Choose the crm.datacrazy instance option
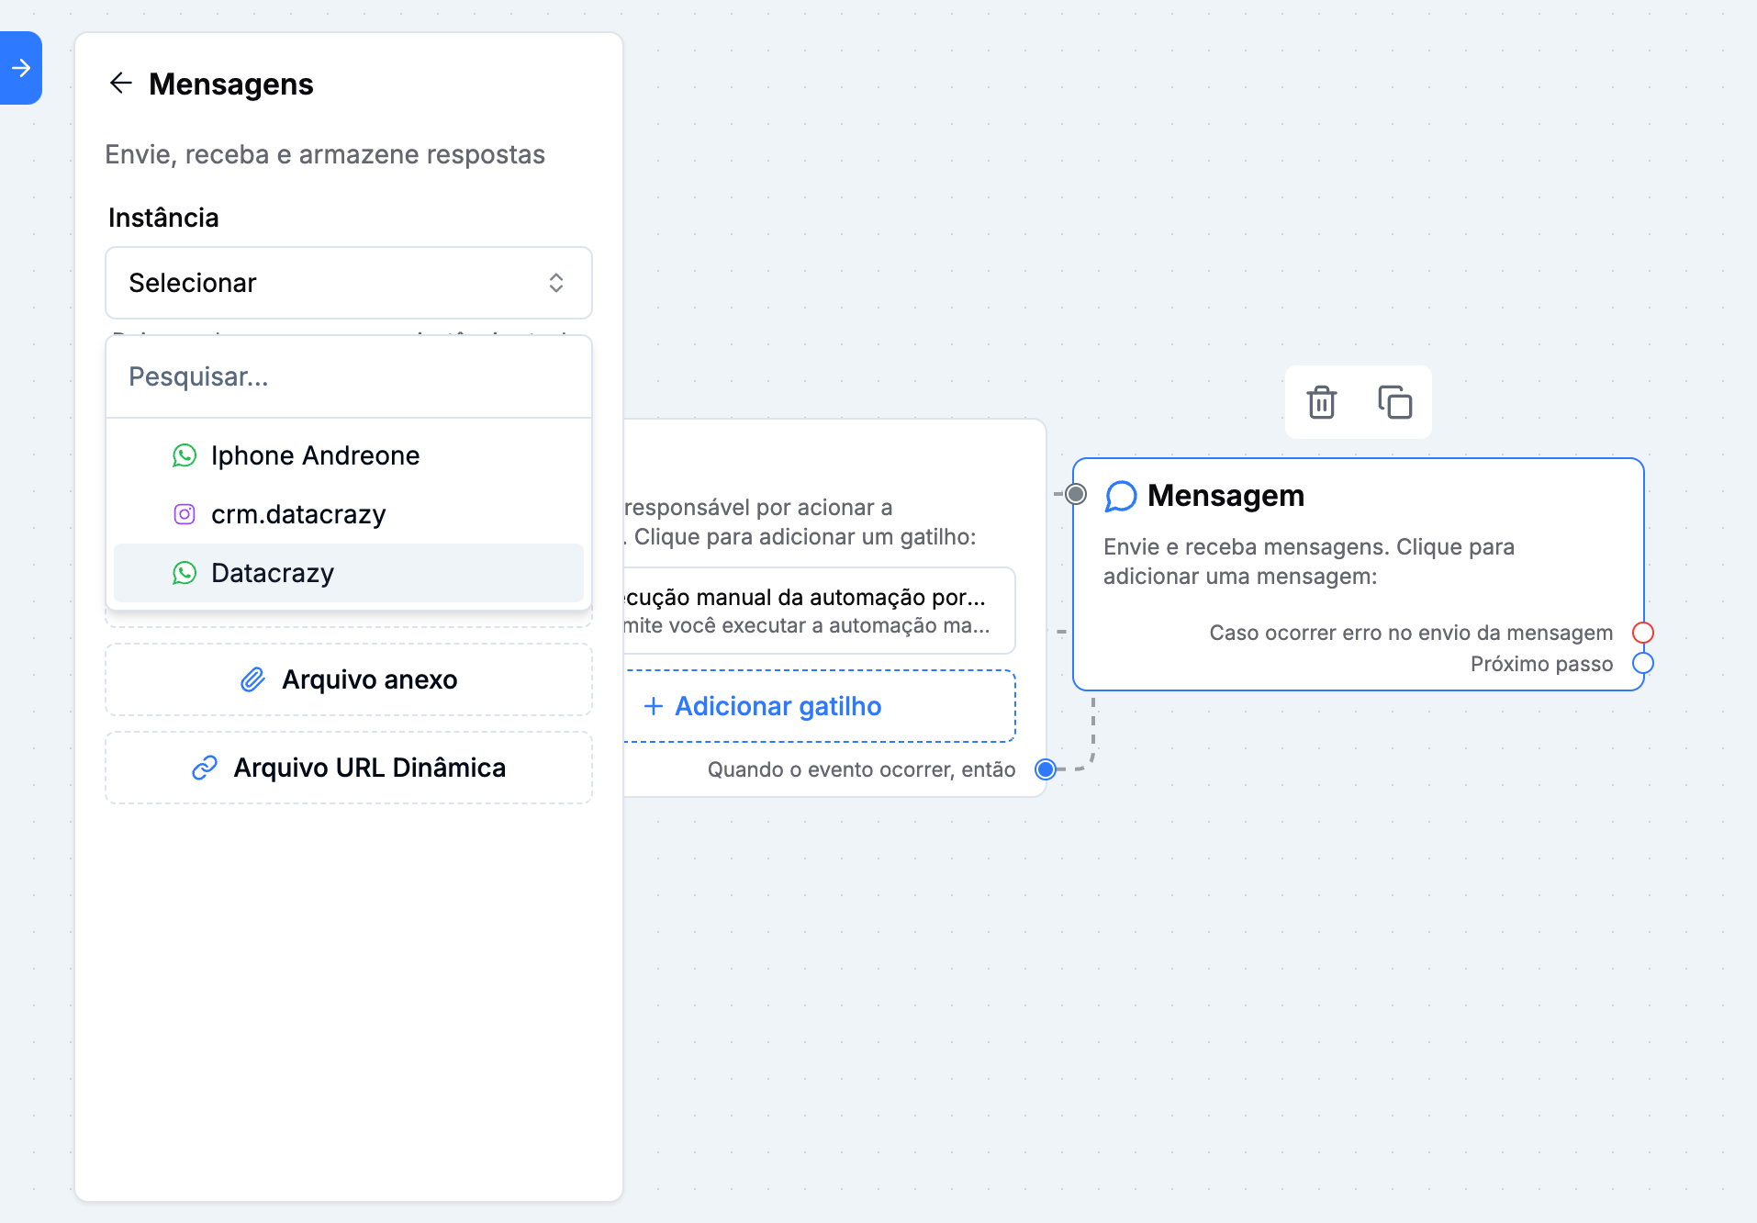This screenshot has height=1223, width=1757. [298, 514]
